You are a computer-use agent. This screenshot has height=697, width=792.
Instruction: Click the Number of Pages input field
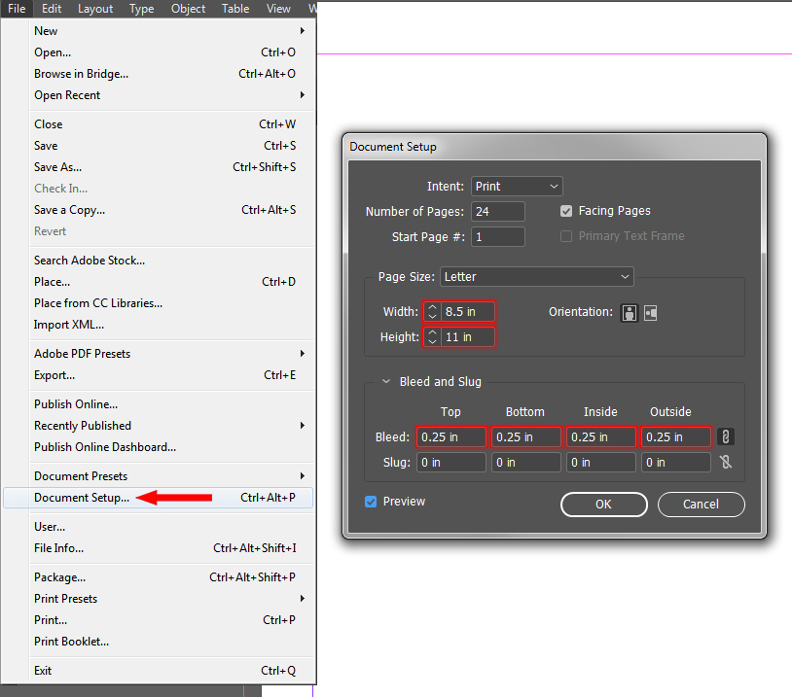click(497, 210)
